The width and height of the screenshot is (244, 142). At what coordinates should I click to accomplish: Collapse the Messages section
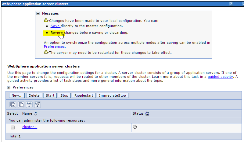click(x=38, y=13)
